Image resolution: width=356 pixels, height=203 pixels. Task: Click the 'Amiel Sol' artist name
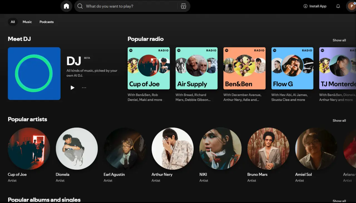click(x=303, y=174)
